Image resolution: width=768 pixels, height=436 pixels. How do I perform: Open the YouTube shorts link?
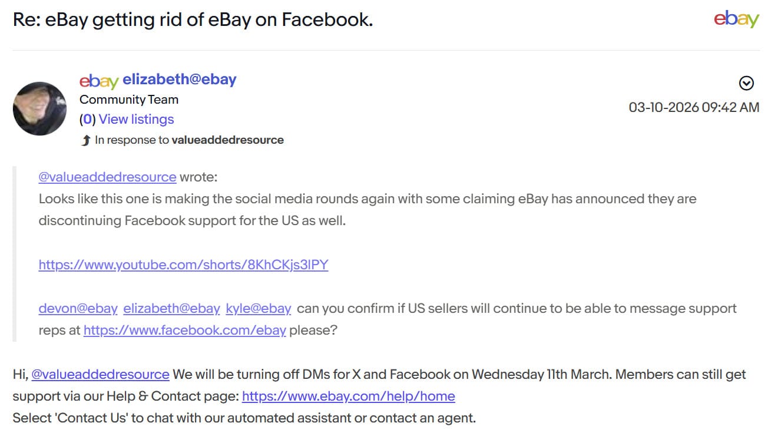pos(183,265)
